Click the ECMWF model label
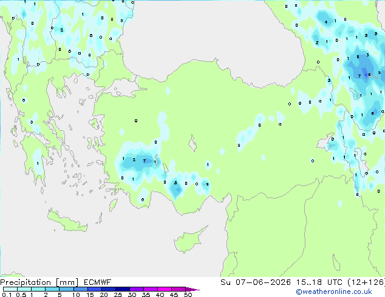385x297 pixels. coord(98,282)
